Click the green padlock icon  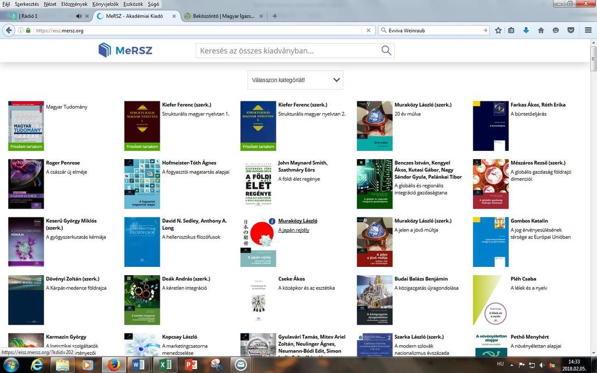point(28,30)
